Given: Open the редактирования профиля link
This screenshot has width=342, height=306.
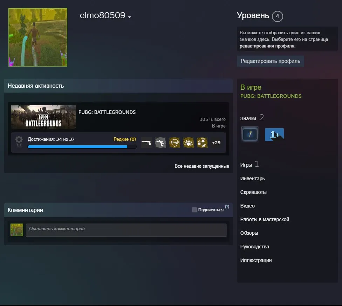Looking at the screenshot, I should 267,46.
